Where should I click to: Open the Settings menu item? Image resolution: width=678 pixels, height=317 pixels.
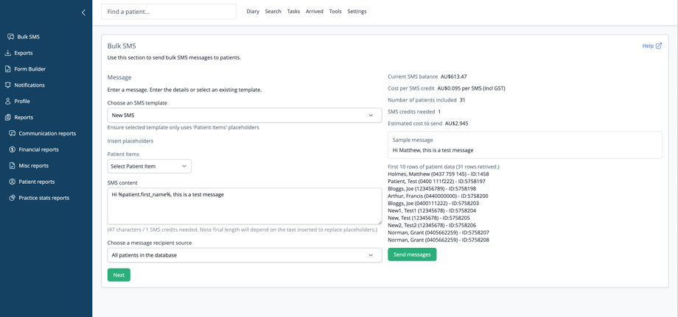pos(357,12)
